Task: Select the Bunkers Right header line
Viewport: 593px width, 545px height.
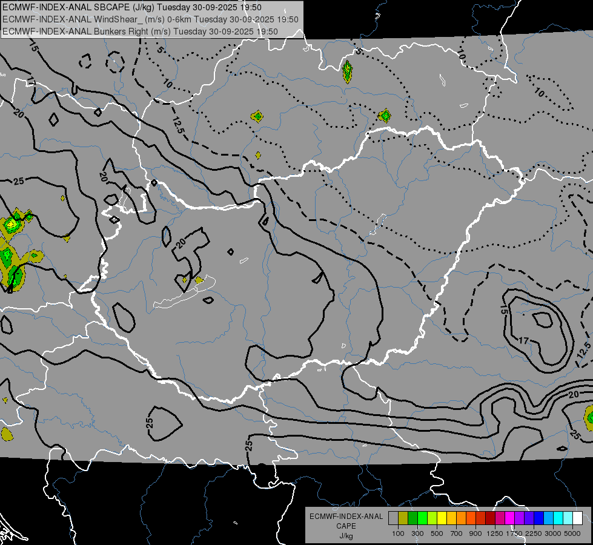Action: pos(140,31)
